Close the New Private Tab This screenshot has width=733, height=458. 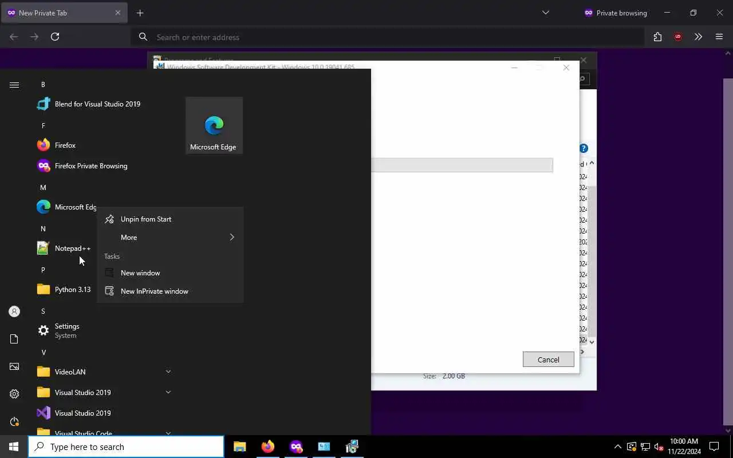pos(117,13)
